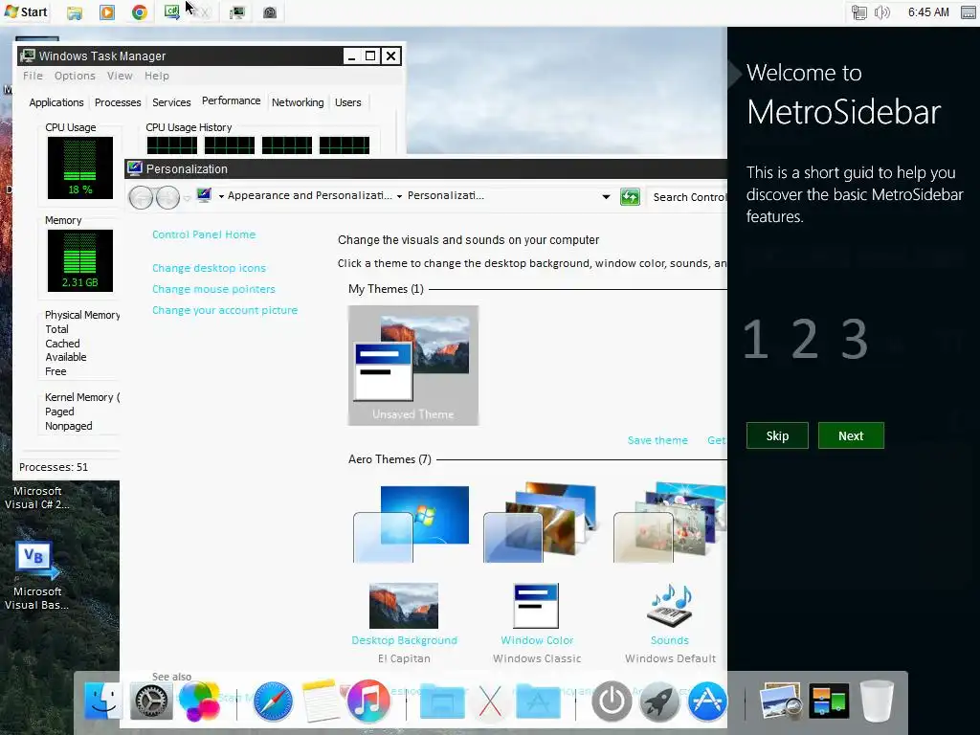
Task: Click the back button in Personalization
Action: click(141, 197)
